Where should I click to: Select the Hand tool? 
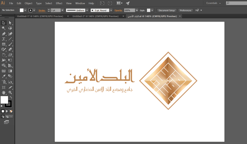(4, 92)
